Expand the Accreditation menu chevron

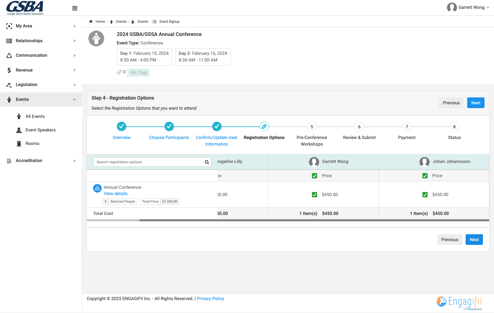[x=74, y=161]
